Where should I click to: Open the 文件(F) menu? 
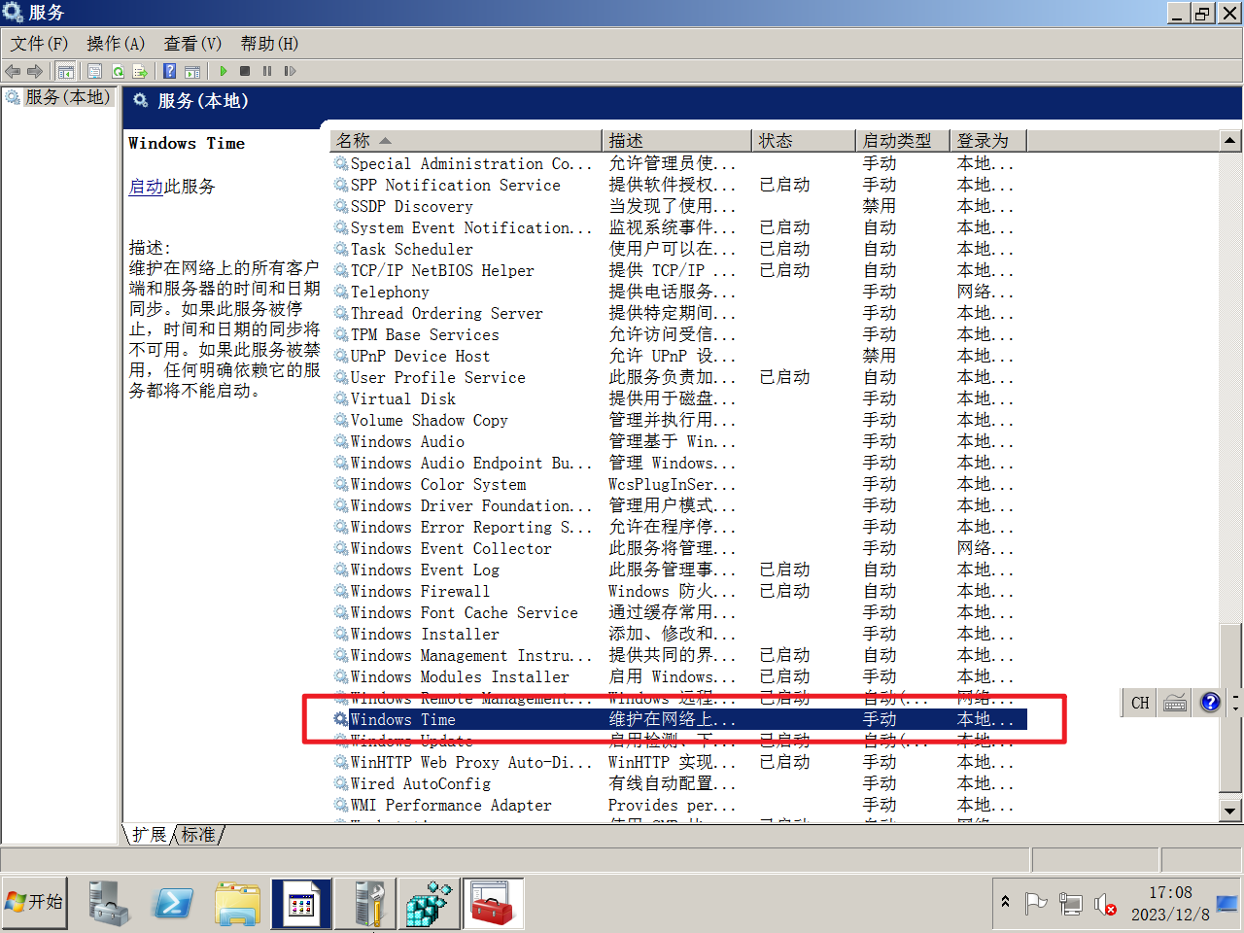(40, 44)
